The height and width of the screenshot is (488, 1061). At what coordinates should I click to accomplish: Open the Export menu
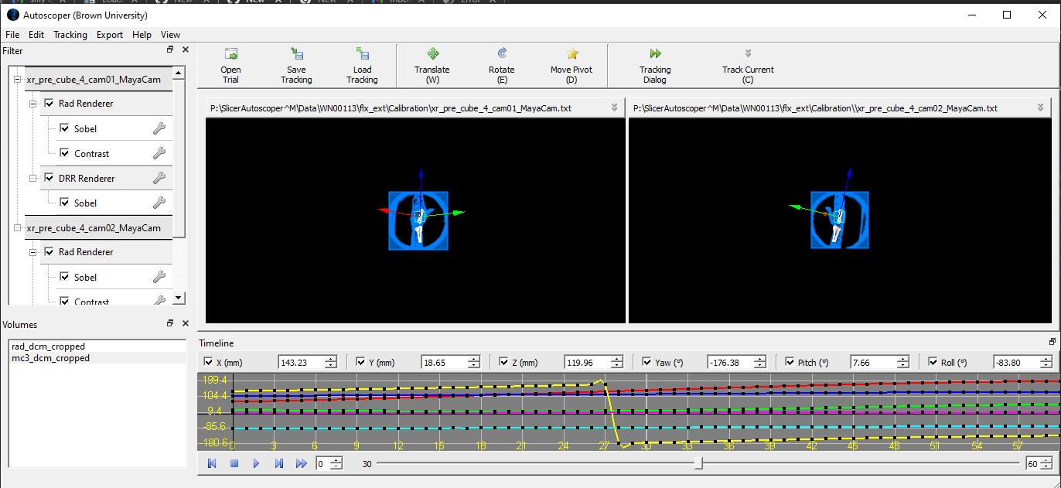[109, 34]
